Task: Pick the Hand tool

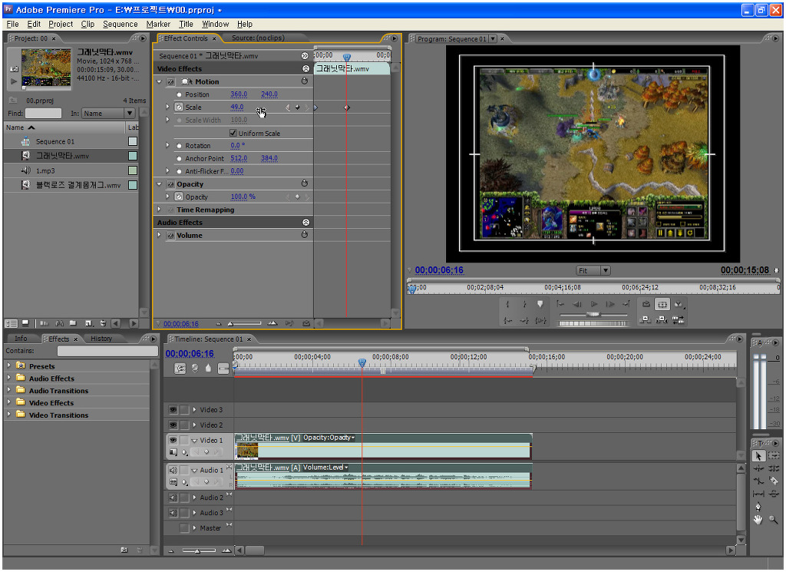Action: (x=758, y=520)
